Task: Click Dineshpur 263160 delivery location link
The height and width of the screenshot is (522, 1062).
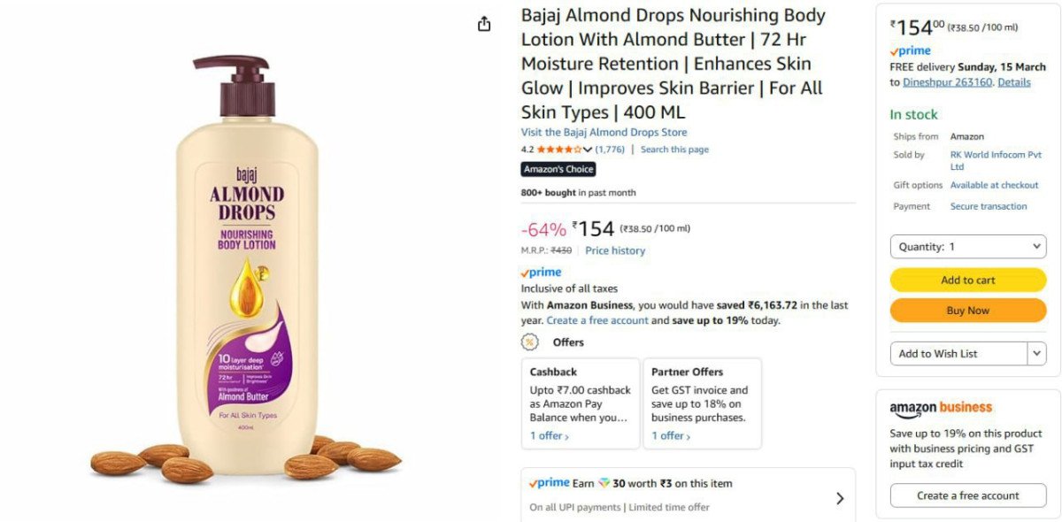Action: pos(948,82)
